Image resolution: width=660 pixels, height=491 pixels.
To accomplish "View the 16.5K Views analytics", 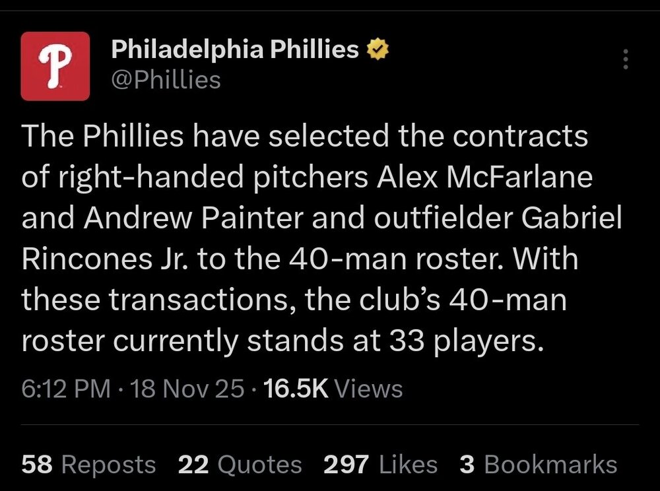I will (x=333, y=388).
